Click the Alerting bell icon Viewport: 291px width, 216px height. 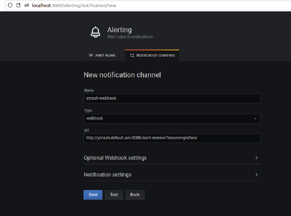(95, 32)
